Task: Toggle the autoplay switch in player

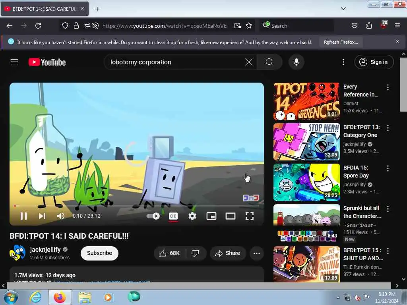Action: [153, 216]
